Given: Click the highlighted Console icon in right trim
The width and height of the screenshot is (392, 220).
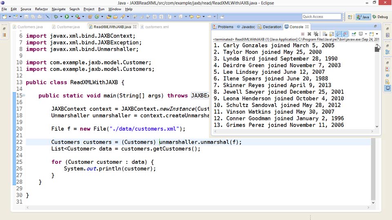Looking at the screenshot, I should click(x=388, y=88).
